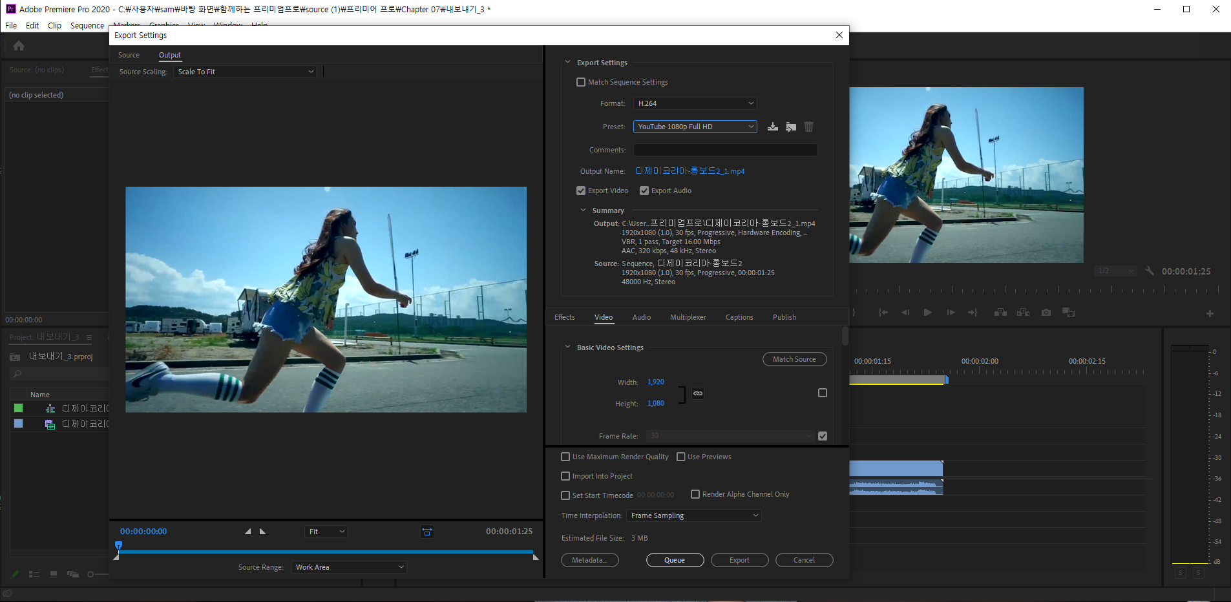Open the Preset YouTube 1080p dropdown

(x=695, y=127)
